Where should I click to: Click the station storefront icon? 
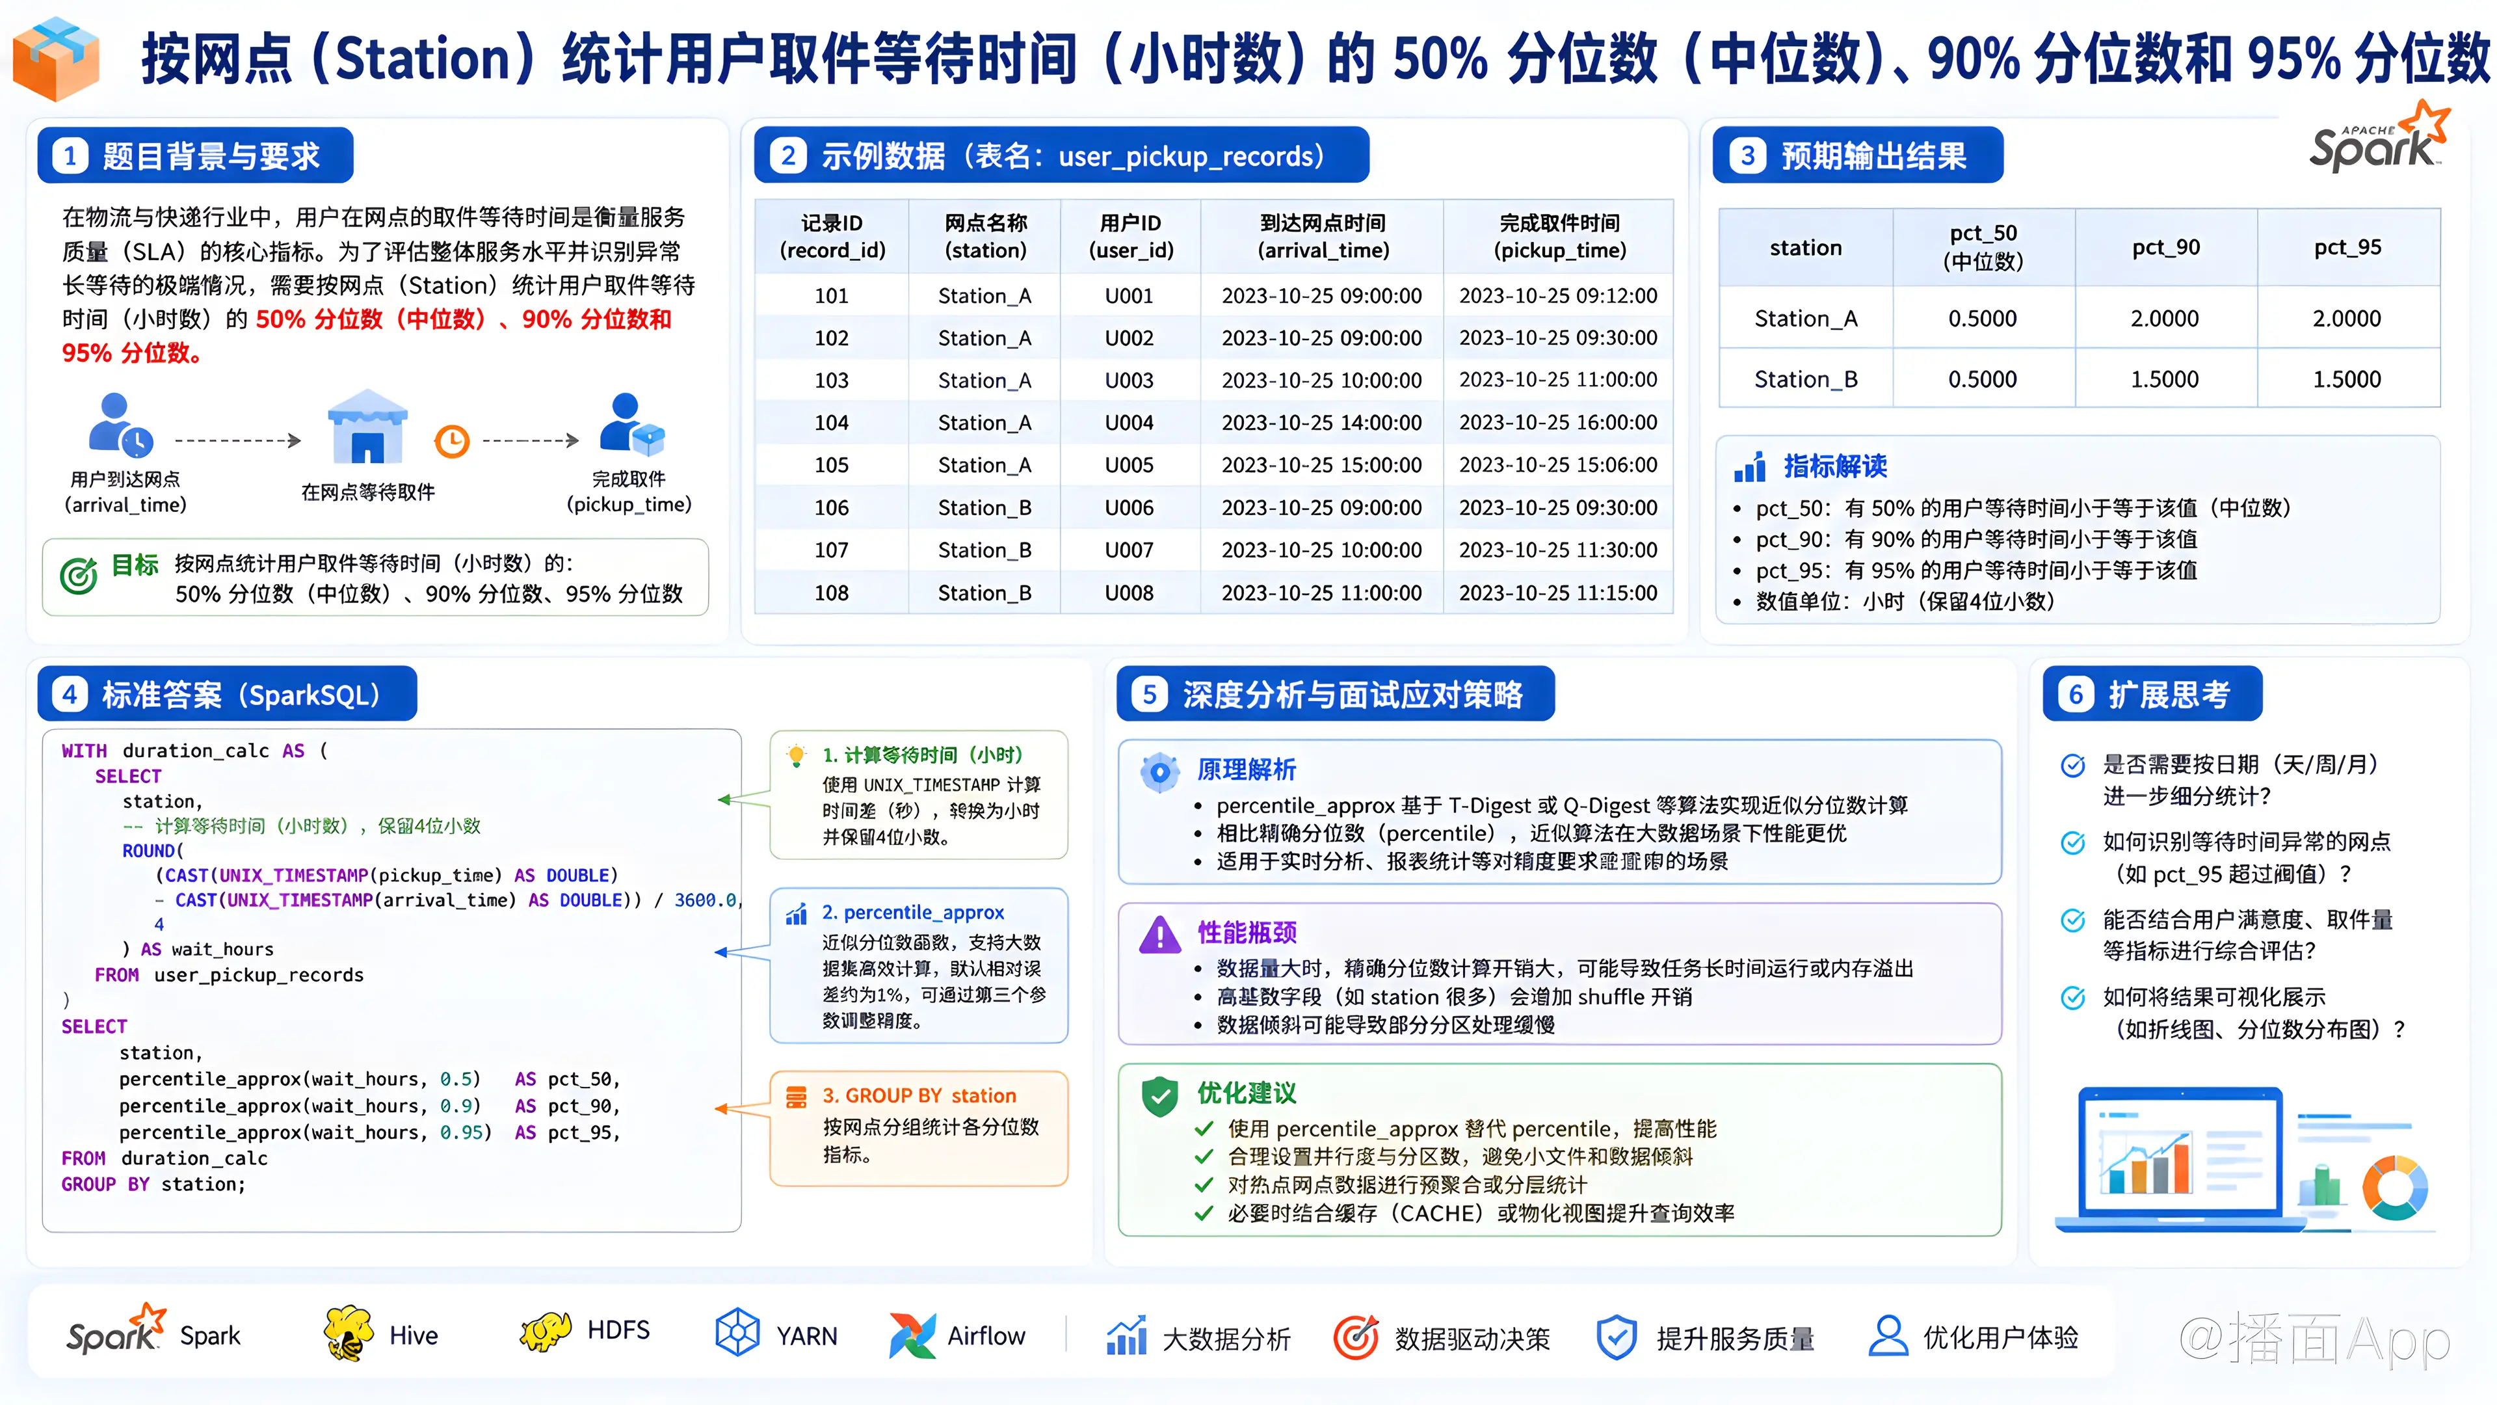(367, 427)
